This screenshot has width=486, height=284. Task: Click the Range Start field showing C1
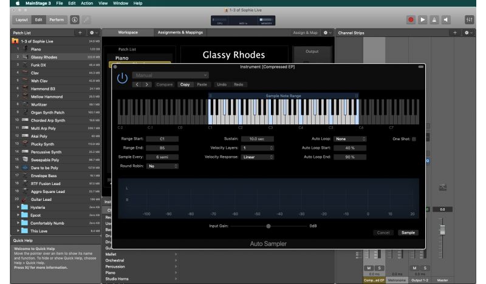(x=162, y=139)
